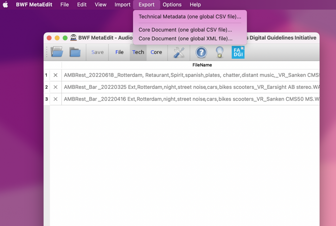Switch to the Tech view
This screenshot has height=226, width=336.
138,52
